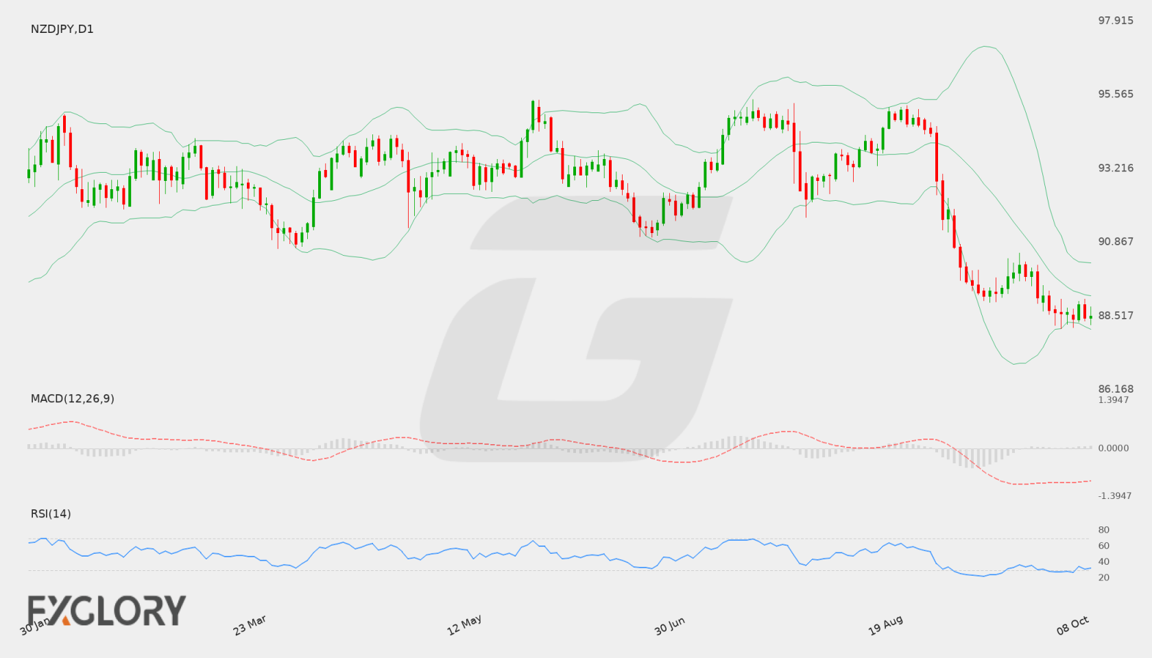Click the 23 Mar date label
Screen dimensions: 1152x658
coord(250,625)
